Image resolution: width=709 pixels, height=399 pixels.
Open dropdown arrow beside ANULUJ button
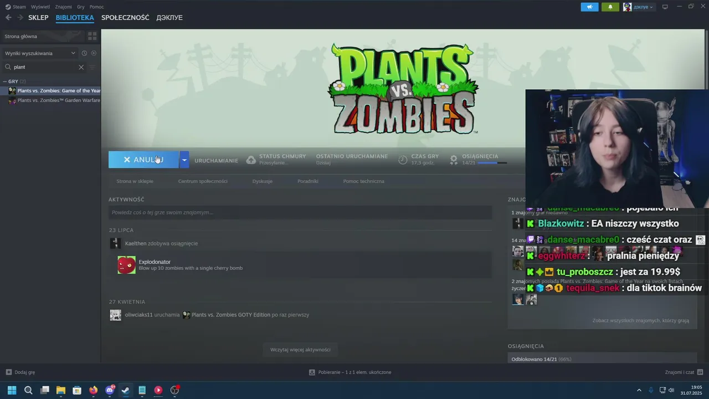tap(184, 160)
